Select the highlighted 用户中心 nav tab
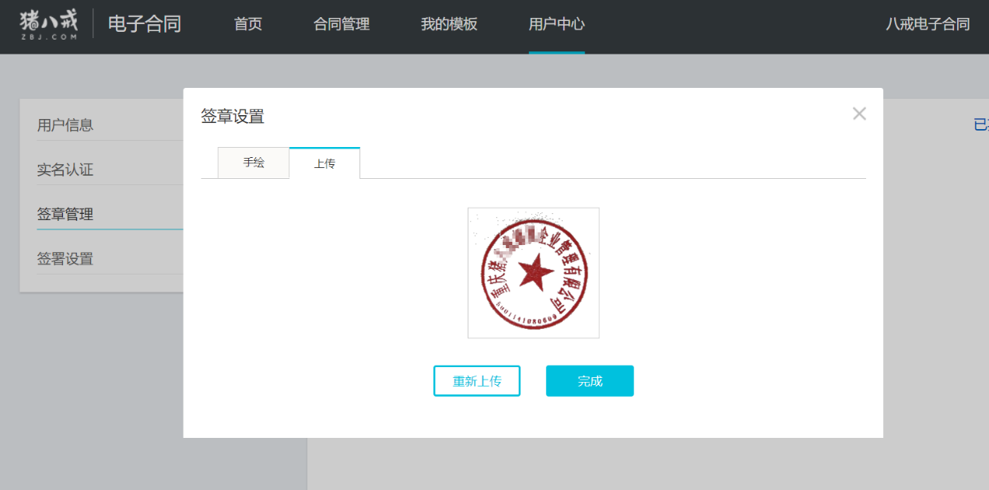The height and width of the screenshot is (490, 989). coord(556,24)
